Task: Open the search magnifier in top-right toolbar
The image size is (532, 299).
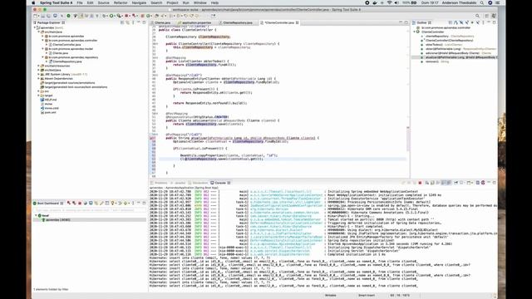Action: 477,16
